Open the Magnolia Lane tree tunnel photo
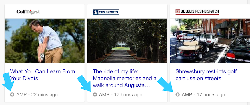Image resolution: width=250 pixels, height=105 pixels. pos(127,41)
